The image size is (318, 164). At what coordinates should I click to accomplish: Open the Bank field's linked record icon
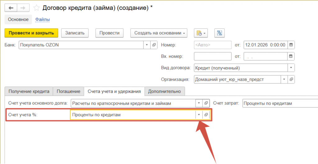tap(154, 45)
